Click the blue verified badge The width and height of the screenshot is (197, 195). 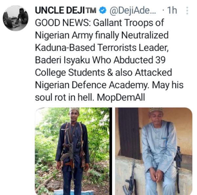pyautogui.click(x=103, y=11)
